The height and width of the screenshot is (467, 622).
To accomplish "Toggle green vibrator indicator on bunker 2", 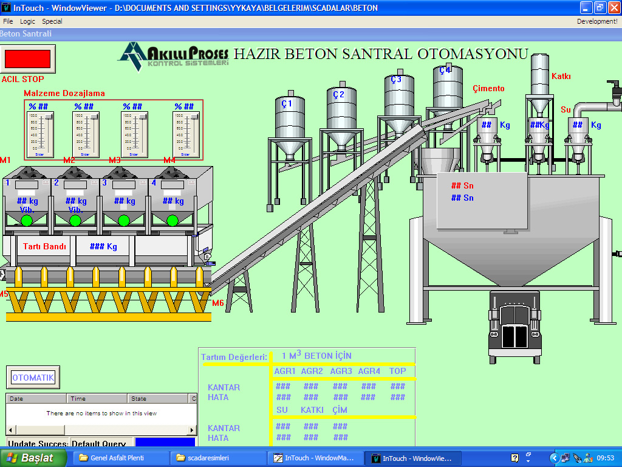I will (x=75, y=220).
